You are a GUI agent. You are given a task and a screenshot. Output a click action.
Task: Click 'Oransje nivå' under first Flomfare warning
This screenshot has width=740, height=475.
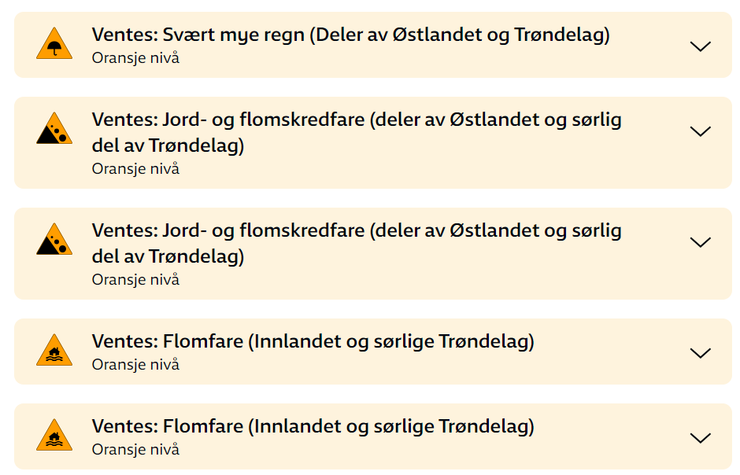click(x=135, y=365)
